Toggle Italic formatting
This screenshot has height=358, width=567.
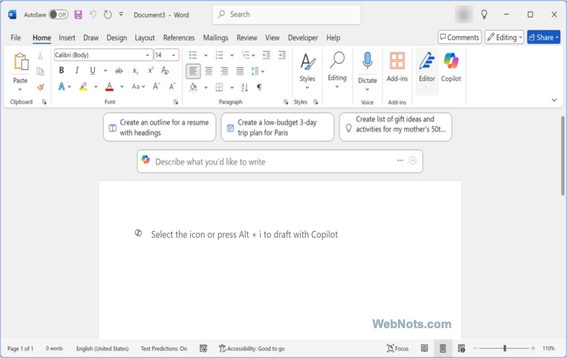[76, 70]
